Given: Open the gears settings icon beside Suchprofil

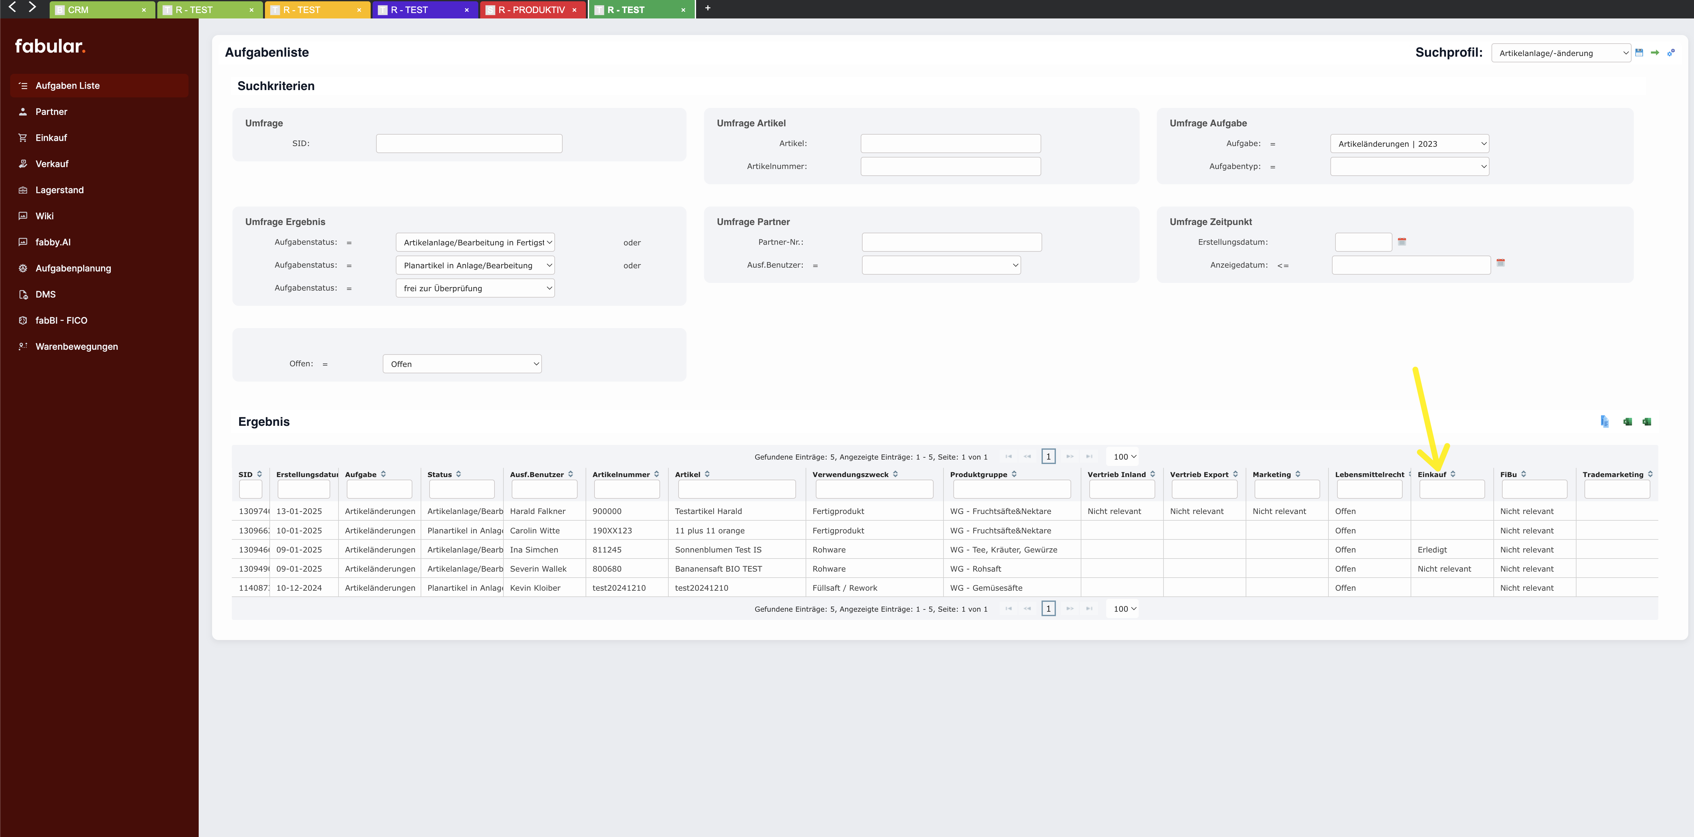Looking at the screenshot, I should [1671, 53].
